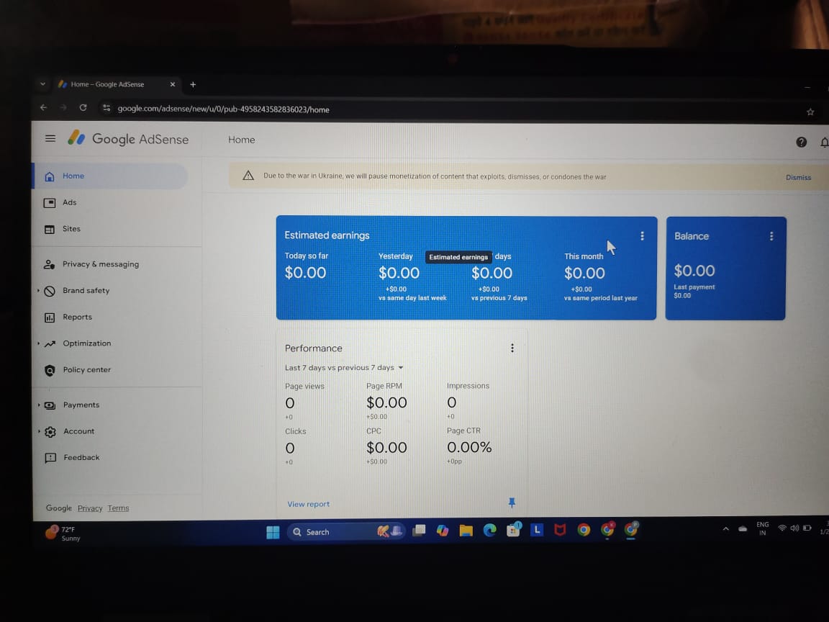Change the Last 7 days period dropdown
This screenshot has height=622, width=829.
click(x=344, y=368)
